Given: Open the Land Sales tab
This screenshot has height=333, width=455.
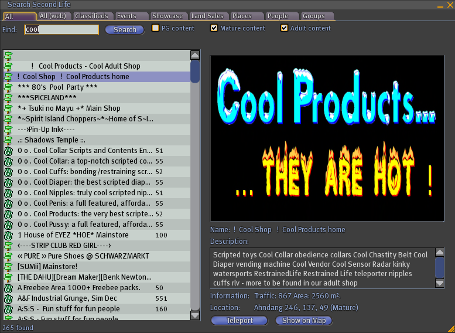Looking at the screenshot, I should [208, 16].
